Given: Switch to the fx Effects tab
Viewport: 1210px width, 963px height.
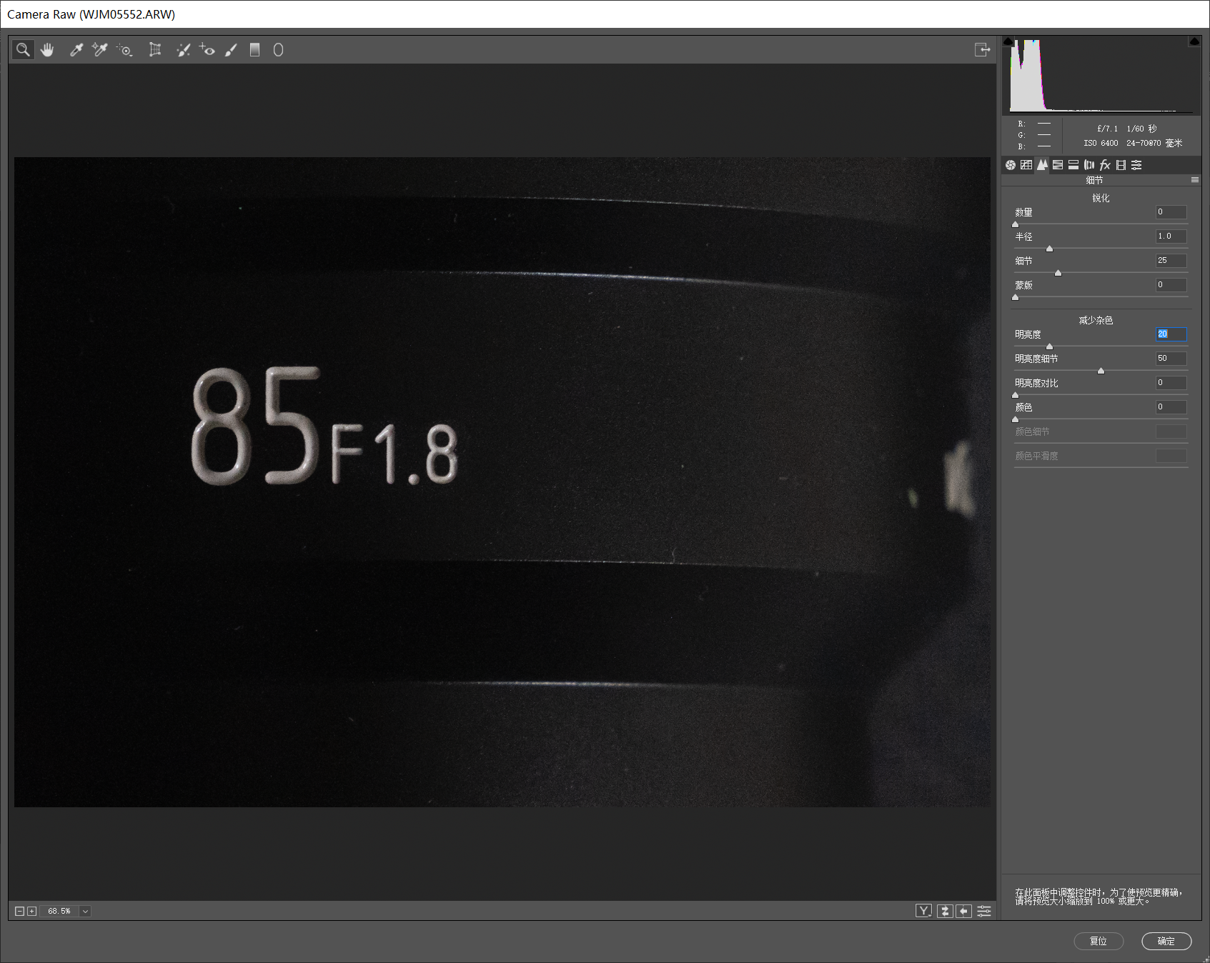Looking at the screenshot, I should coord(1105,165).
